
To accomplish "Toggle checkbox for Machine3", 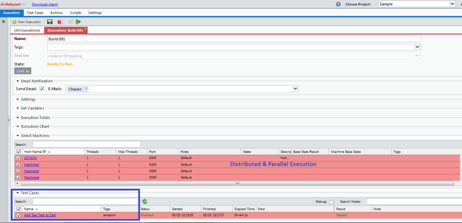I will (19, 171).
